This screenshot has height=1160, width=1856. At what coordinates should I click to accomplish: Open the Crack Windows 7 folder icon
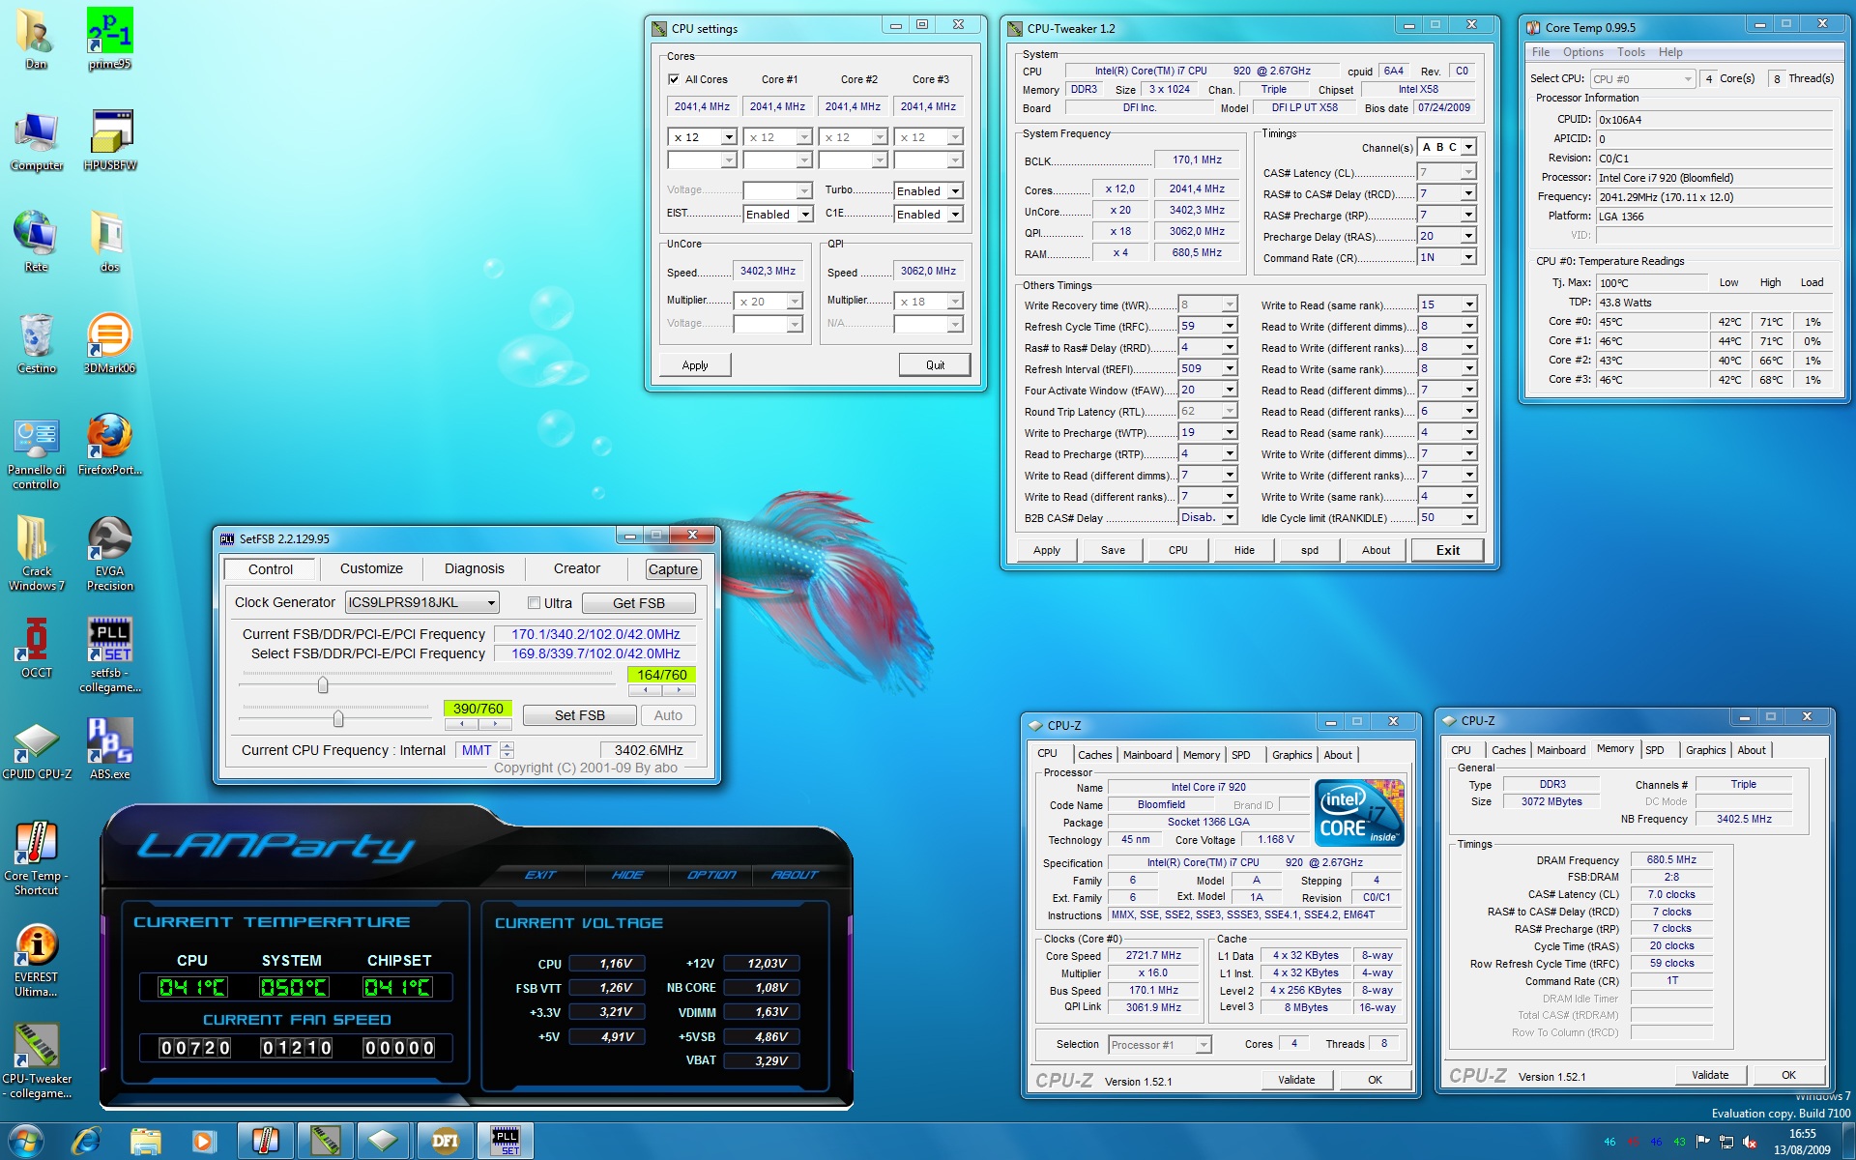click(36, 553)
